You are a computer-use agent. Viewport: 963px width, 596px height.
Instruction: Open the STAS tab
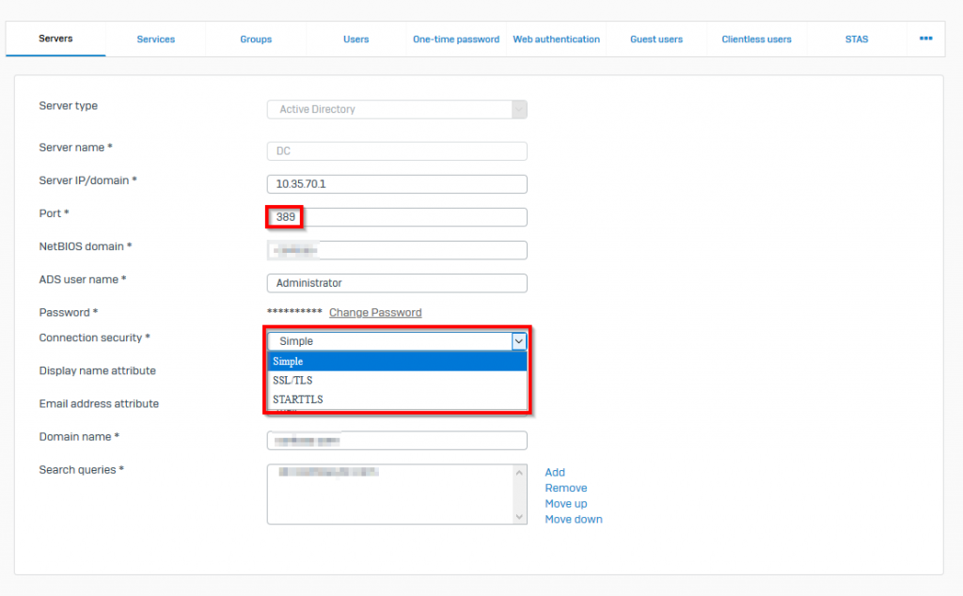[x=856, y=39]
